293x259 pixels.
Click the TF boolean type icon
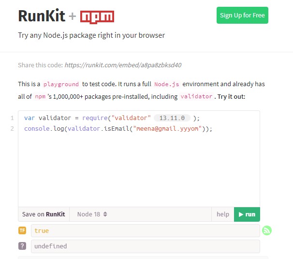22,230
